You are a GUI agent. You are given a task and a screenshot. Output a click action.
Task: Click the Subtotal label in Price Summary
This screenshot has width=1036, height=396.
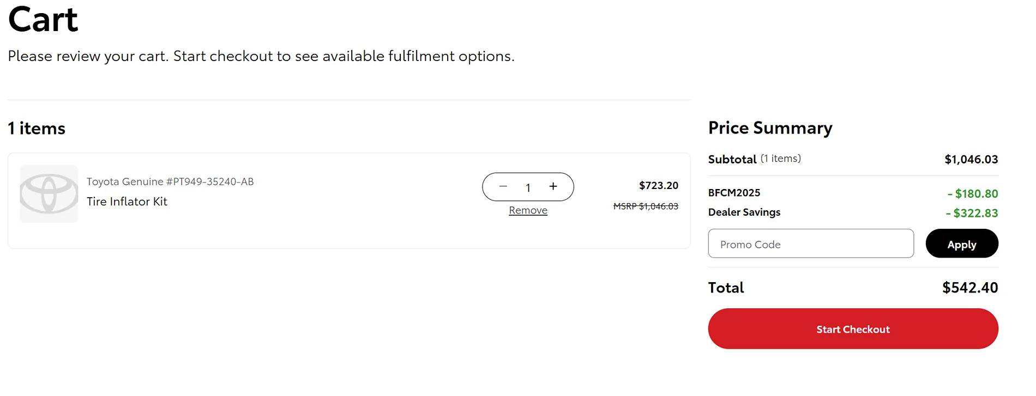(732, 160)
